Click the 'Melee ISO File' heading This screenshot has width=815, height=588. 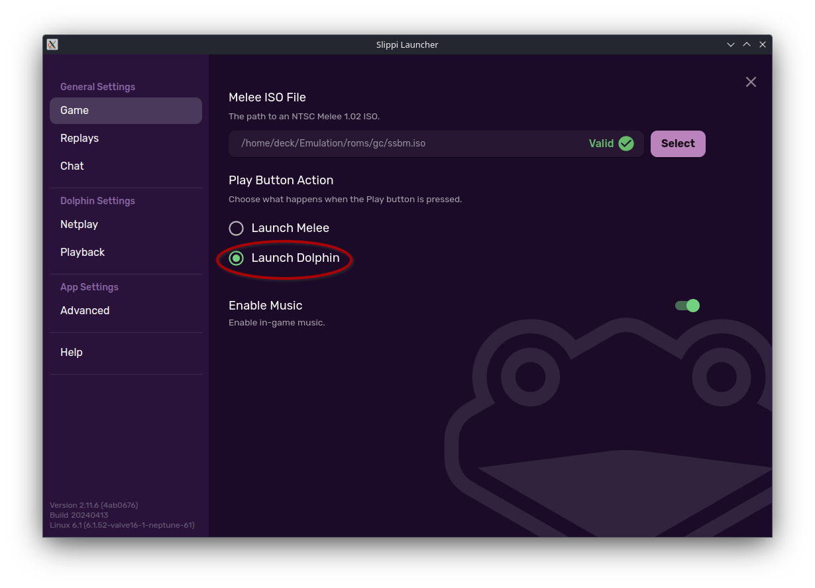pyautogui.click(x=267, y=97)
